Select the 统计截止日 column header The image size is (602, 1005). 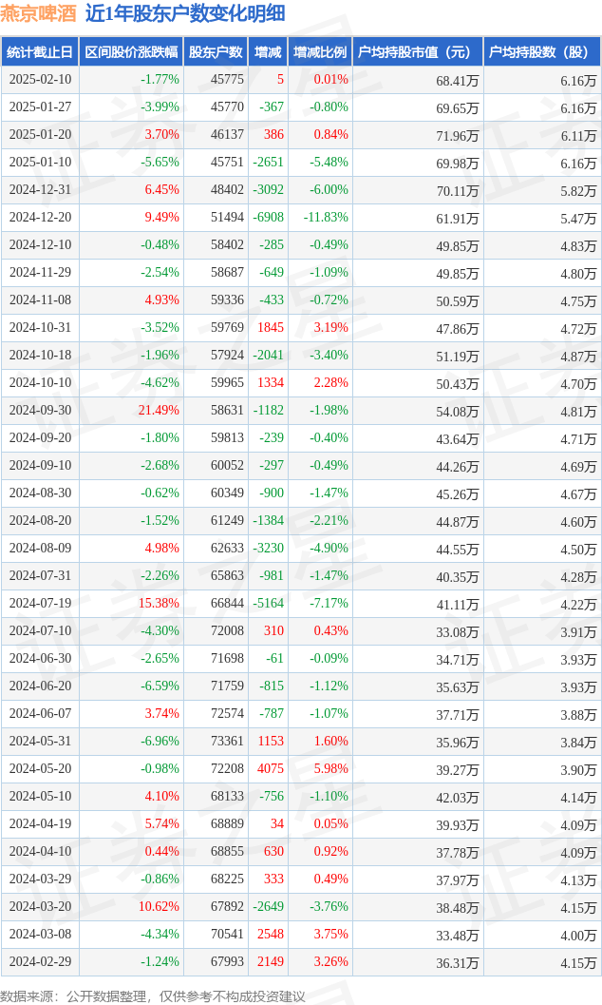pos(40,52)
